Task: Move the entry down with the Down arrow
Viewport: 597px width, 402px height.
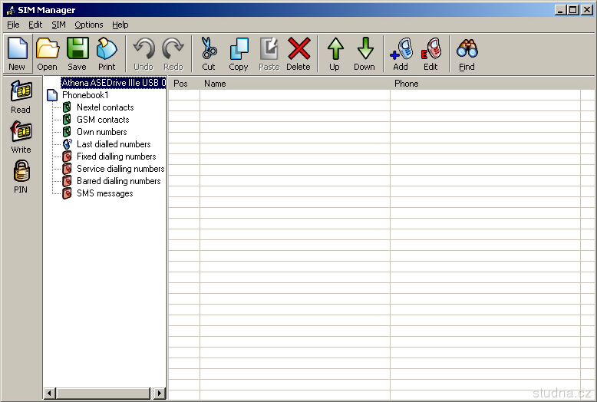Action: click(x=364, y=54)
